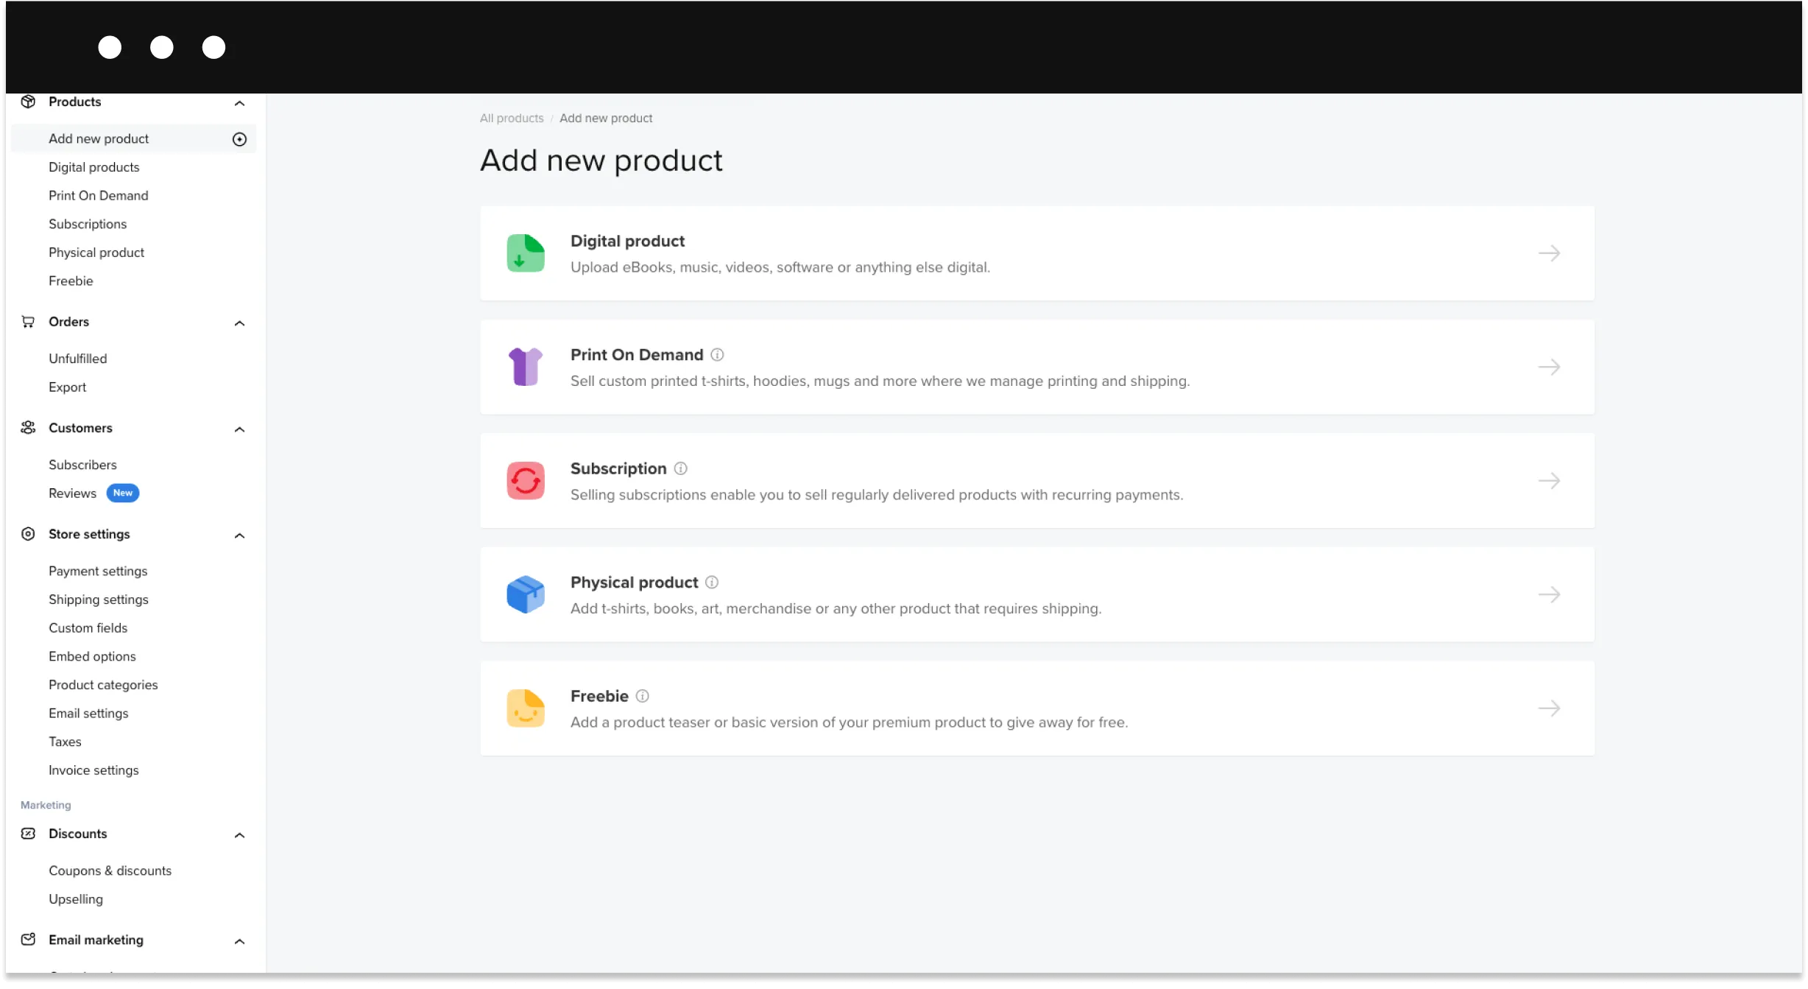Select the Physical product title
1808x989 pixels.
pyautogui.click(x=634, y=583)
